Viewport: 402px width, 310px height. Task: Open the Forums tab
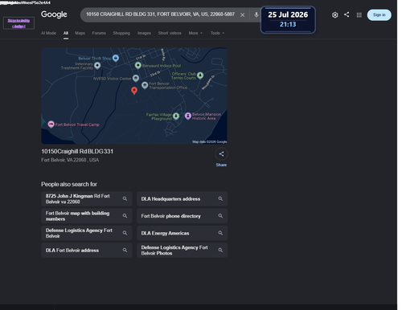click(x=99, y=33)
